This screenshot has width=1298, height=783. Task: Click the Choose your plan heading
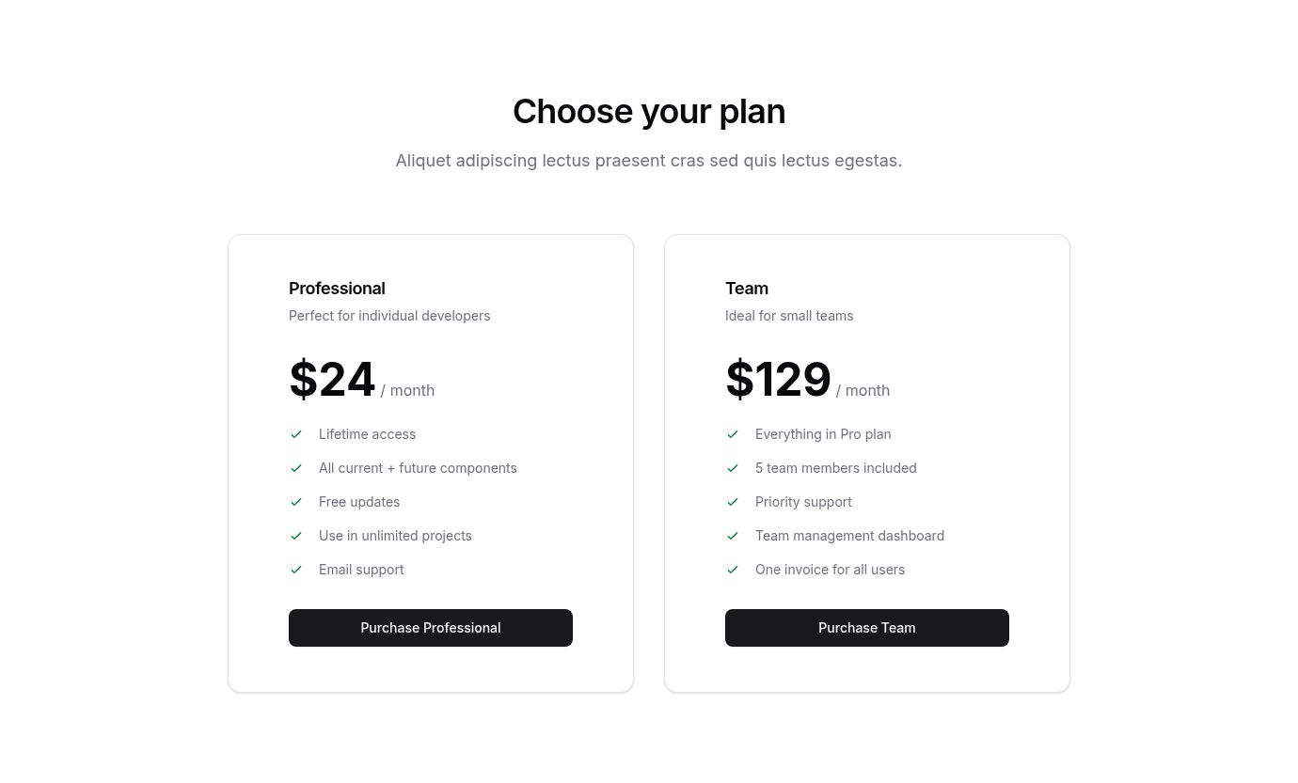(x=649, y=111)
